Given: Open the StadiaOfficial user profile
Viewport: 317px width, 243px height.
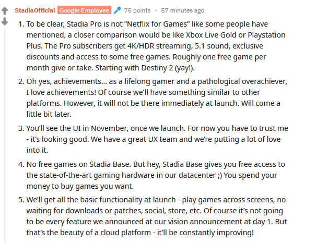Looking at the screenshot, I should click(35, 10).
